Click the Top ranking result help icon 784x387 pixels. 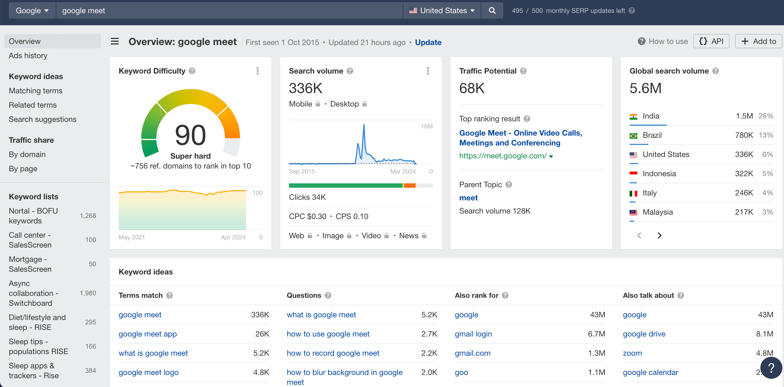pyautogui.click(x=527, y=119)
